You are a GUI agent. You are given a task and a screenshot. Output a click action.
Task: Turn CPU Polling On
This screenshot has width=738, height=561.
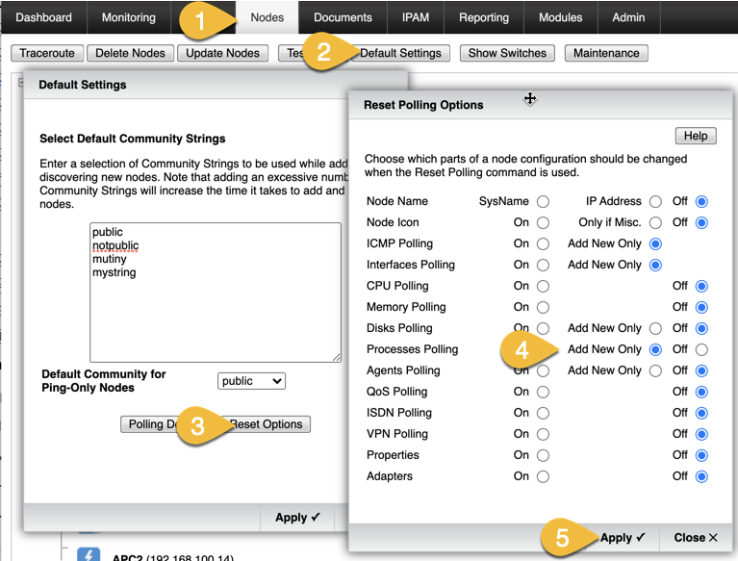click(543, 286)
